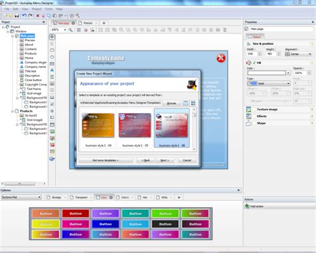Click the New project icon in toolbar
Image resolution: width=316 pixels, height=253 pixels.
coord(5,16)
